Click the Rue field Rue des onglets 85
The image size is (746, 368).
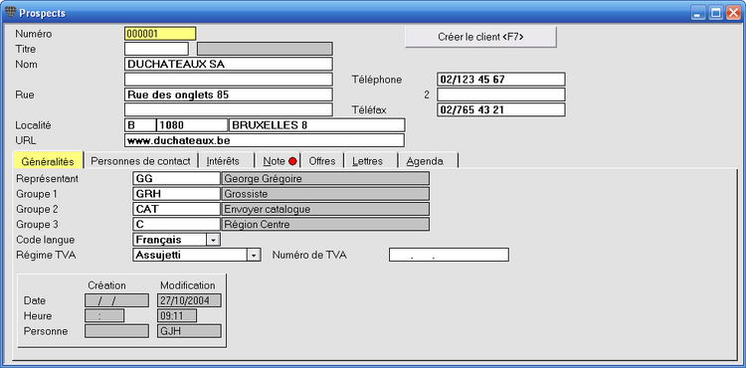pos(229,94)
